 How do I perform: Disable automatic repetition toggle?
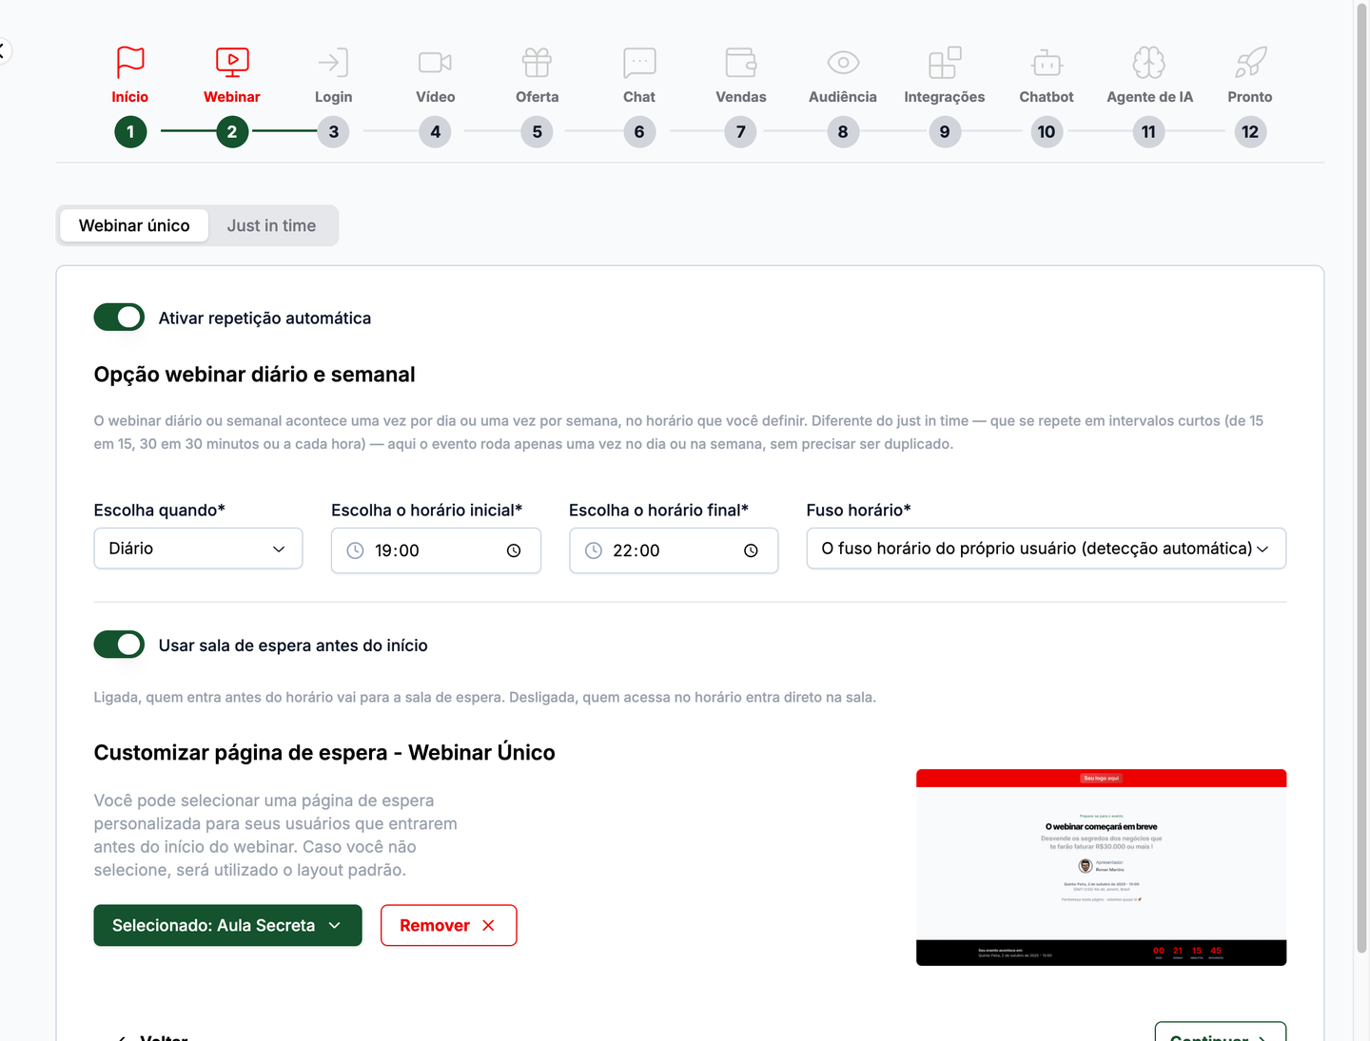tap(119, 318)
